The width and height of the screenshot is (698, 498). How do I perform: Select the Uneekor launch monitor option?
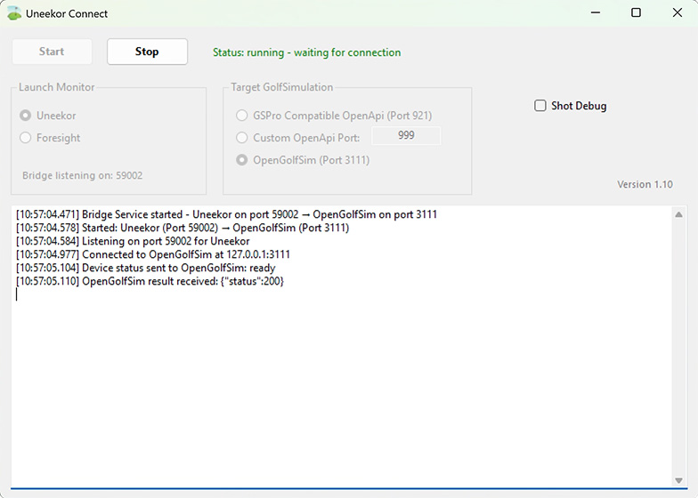pos(25,116)
